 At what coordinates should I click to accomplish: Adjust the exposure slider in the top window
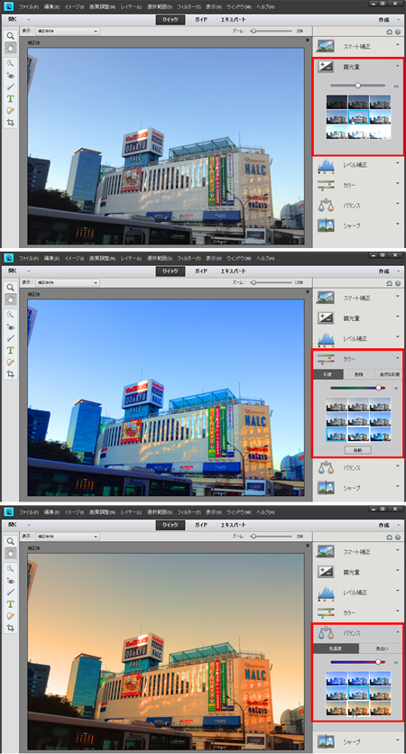tap(357, 86)
